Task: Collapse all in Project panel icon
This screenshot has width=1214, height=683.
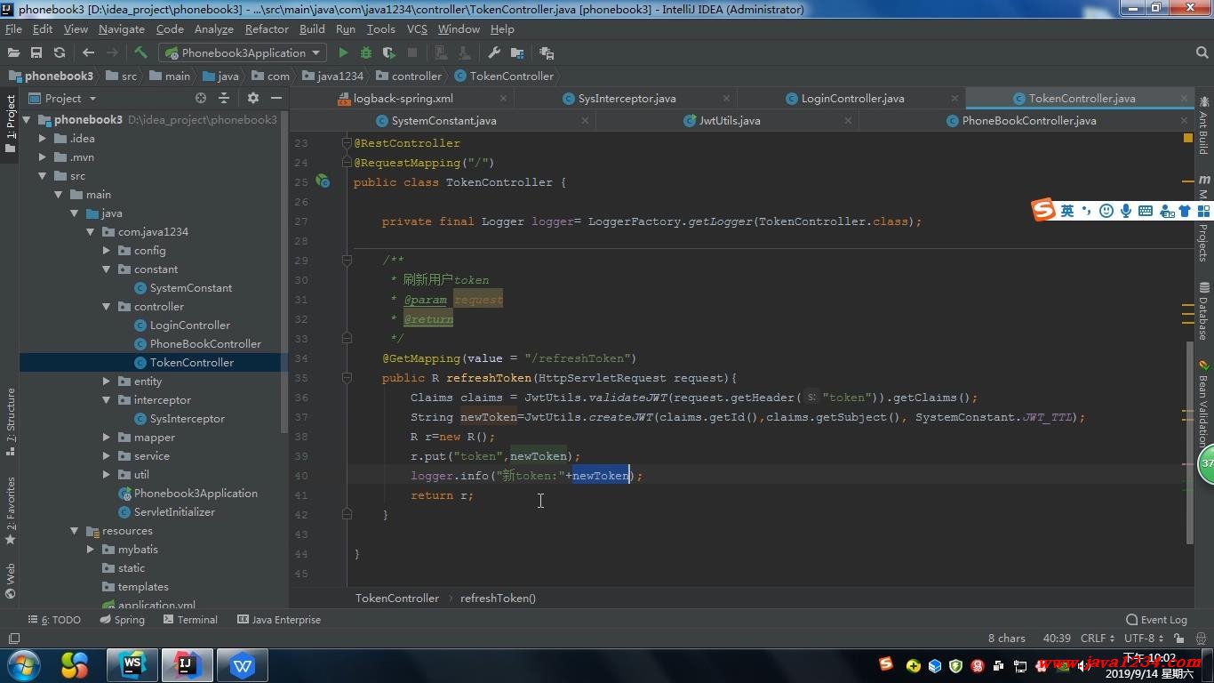Action: [224, 98]
